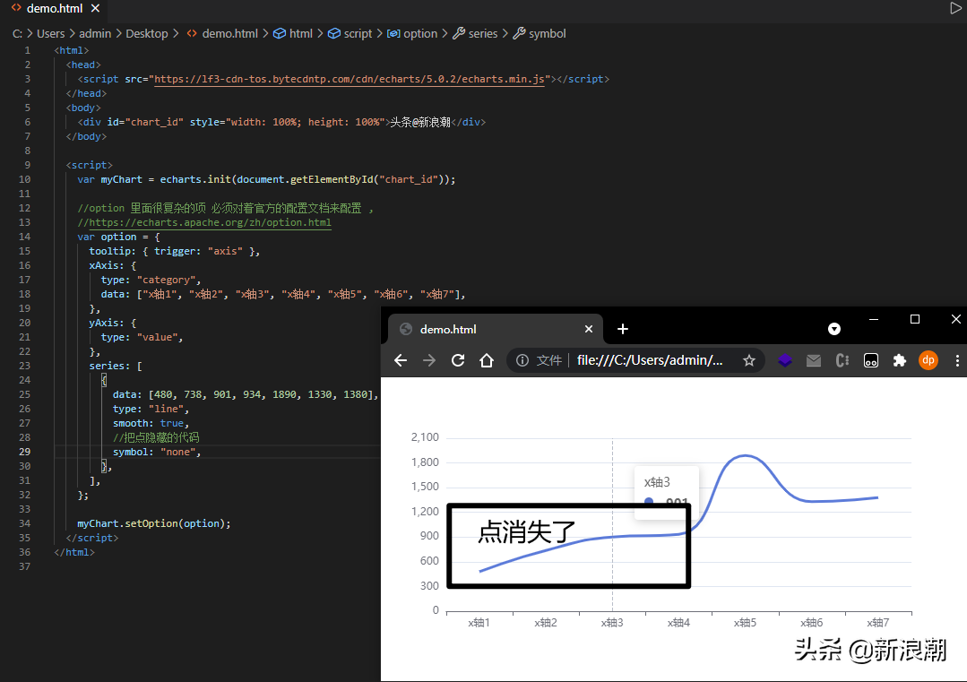Viewport: 967px width, 682px height.
Task: Go to the browser home page
Action: coord(487,360)
